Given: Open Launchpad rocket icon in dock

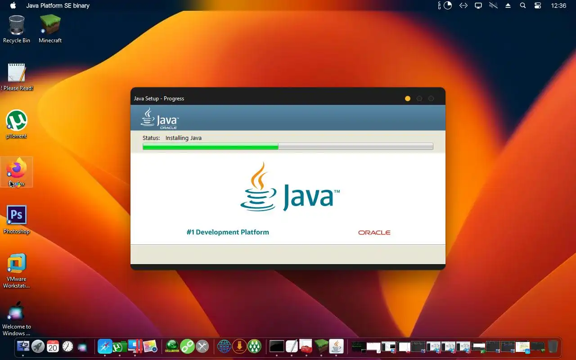Looking at the screenshot, I should click(x=38, y=346).
